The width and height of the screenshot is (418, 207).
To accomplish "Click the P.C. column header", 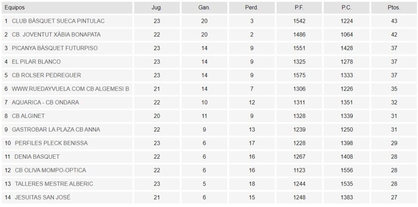I will [347, 8].
